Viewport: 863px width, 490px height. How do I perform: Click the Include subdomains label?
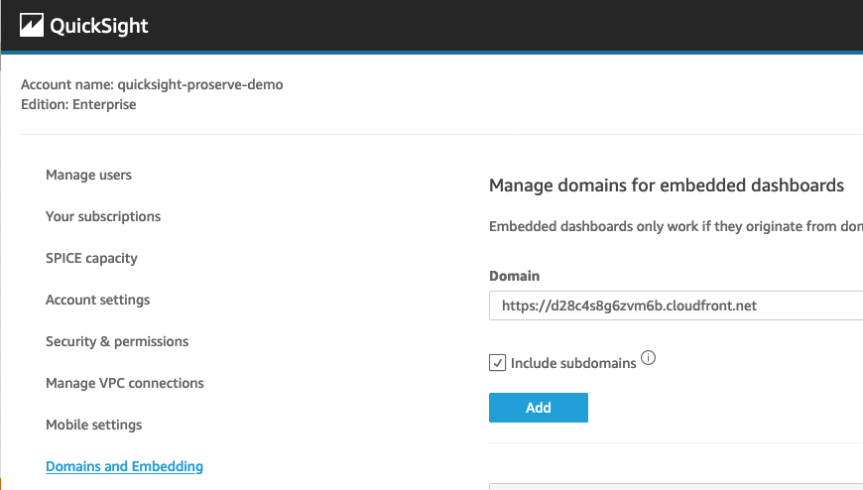(573, 363)
